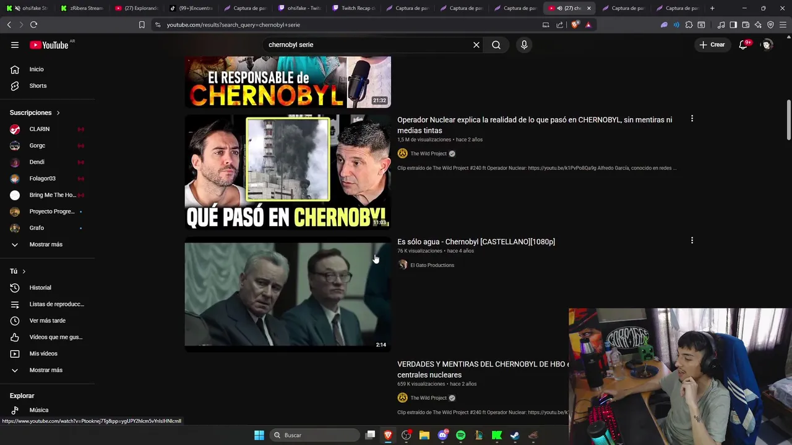The height and width of the screenshot is (445, 792).
Task: Open Steam from taskbar
Action: (x=514, y=435)
